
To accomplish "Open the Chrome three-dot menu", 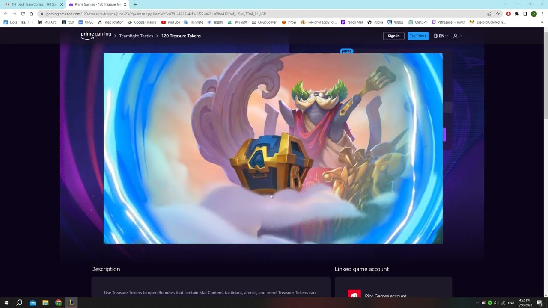I will coord(542,14).
